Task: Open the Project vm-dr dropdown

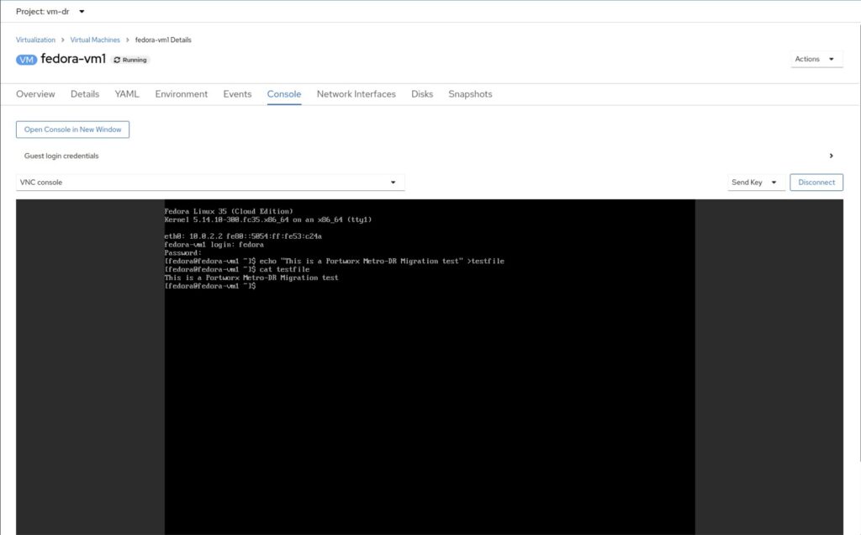Action: (50, 11)
